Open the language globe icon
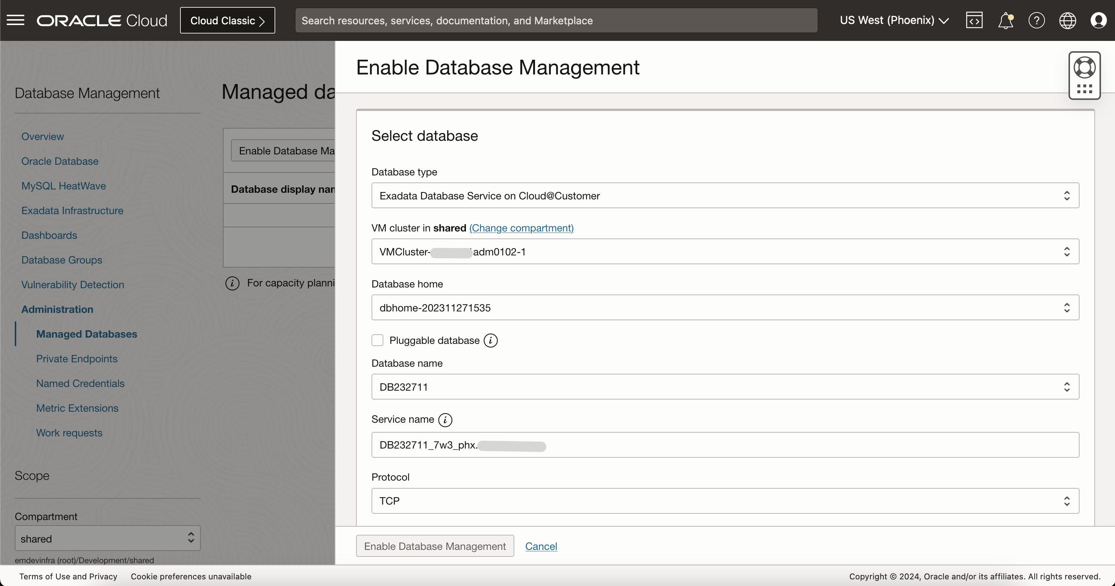Image resolution: width=1115 pixels, height=586 pixels. point(1067,20)
